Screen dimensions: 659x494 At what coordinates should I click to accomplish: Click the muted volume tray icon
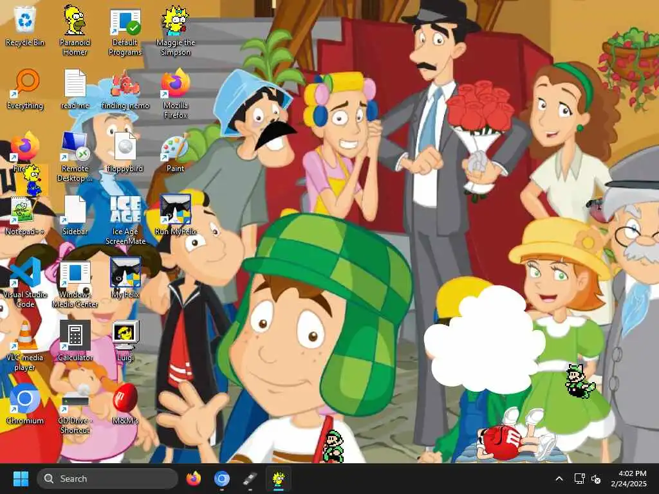(595, 479)
